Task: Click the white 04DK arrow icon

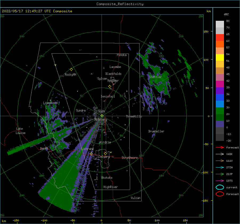Action: tap(220, 154)
